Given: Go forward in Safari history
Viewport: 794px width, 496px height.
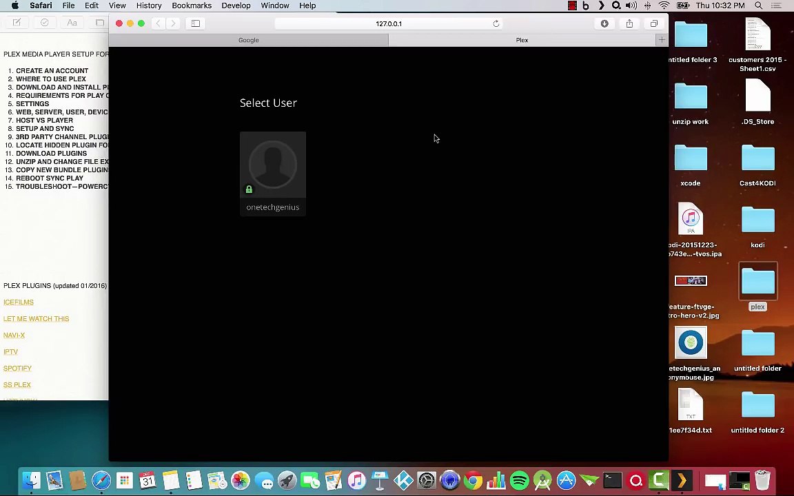Looking at the screenshot, I should tap(173, 23).
